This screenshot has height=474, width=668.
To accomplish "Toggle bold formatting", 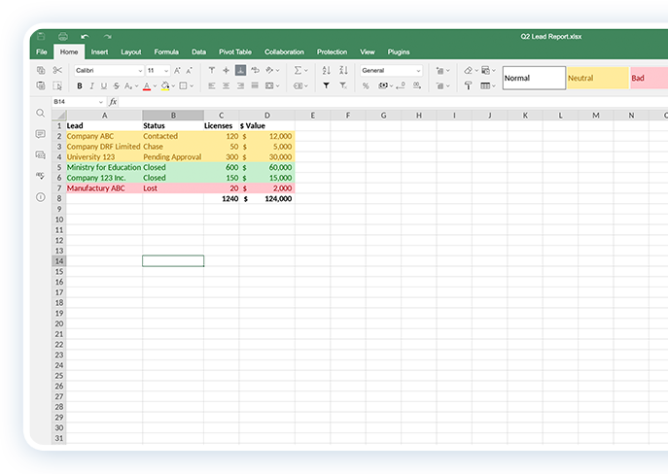I will (x=80, y=85).
